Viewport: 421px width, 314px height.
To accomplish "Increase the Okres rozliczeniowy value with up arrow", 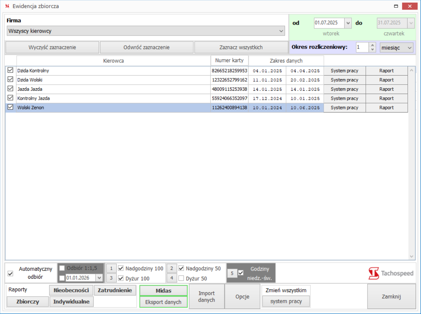I will 372,45.
